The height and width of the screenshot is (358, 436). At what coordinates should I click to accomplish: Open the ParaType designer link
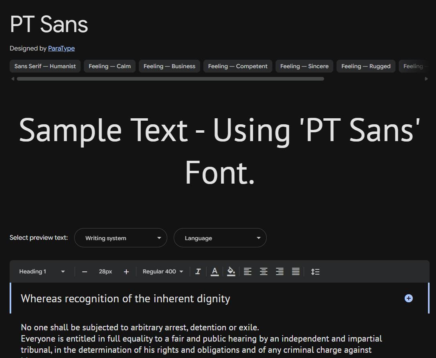pos(61,49)
